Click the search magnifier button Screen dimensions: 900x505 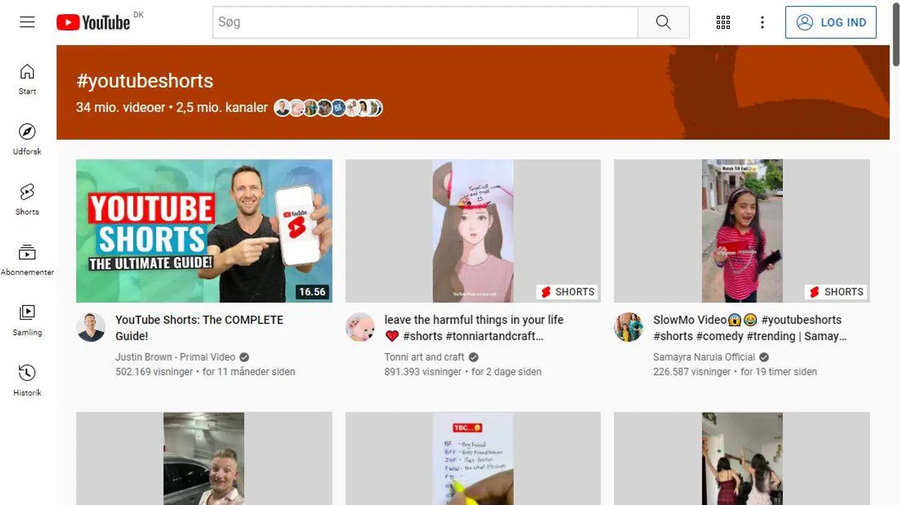(663, 22)
